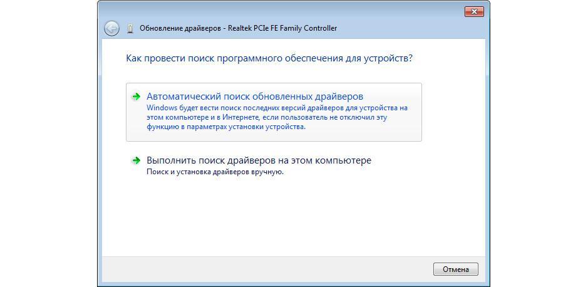
Task: Click green arrow beside Выполнить поиск драйверов
Action: (137, 160)
